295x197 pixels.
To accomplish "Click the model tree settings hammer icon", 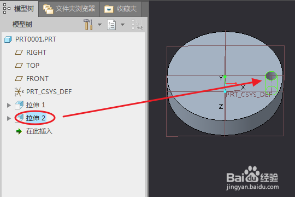I will [88, 25].
